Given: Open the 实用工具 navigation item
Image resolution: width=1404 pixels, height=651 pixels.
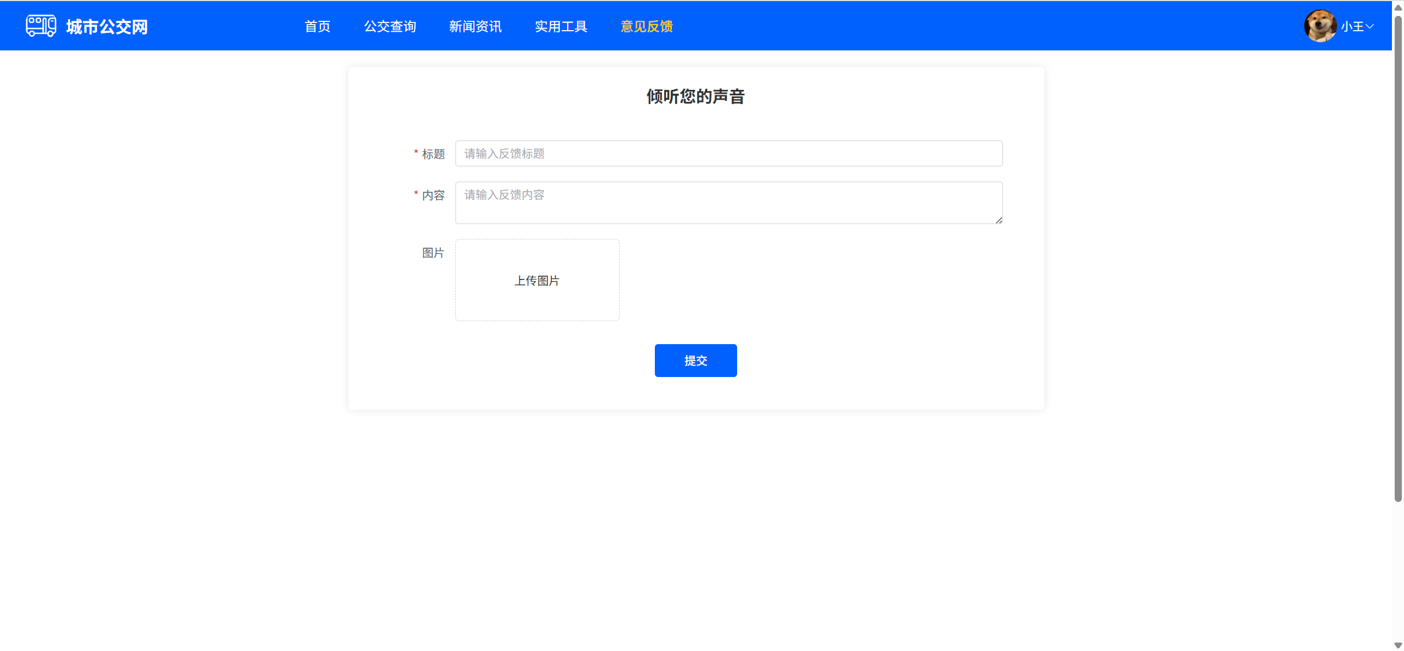Looking at the screenshot, I should point(561,26).
